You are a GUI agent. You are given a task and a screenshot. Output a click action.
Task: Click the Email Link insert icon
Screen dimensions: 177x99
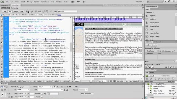(x=147, y=19)
